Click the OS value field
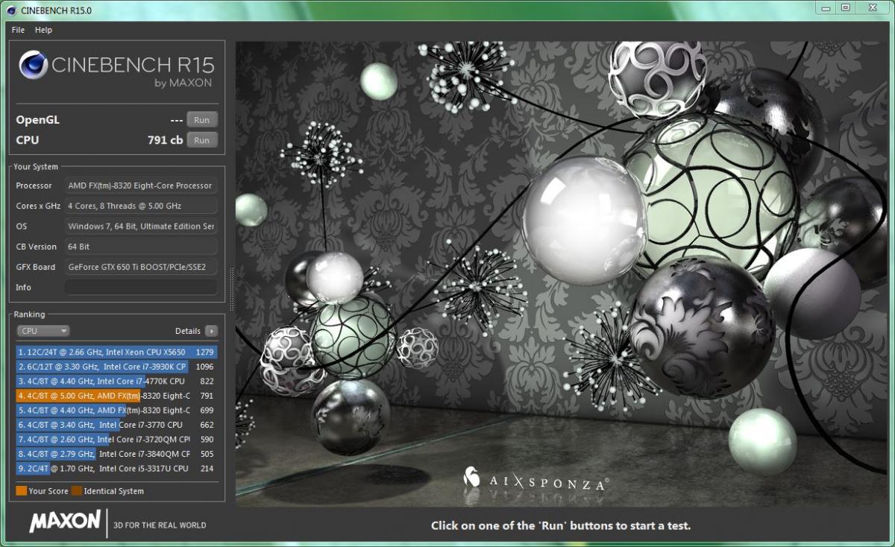 [140, 226]
